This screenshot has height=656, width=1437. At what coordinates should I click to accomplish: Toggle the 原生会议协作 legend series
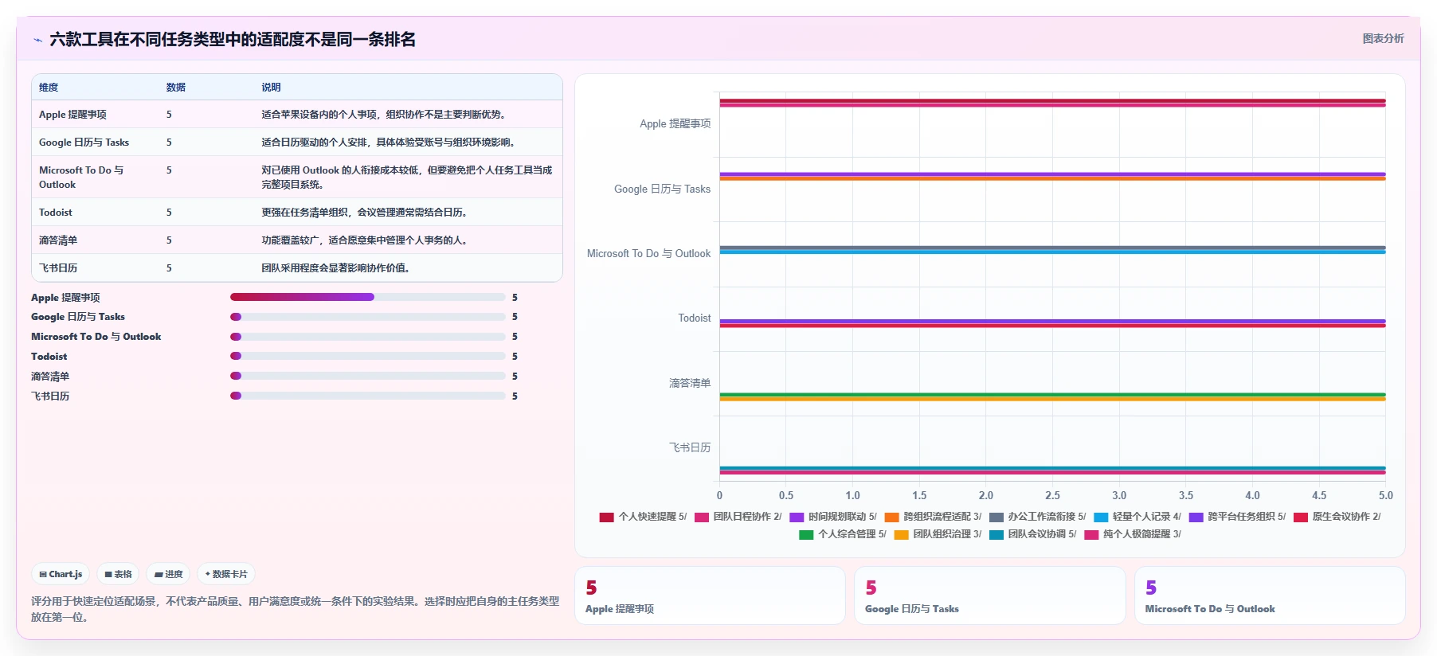coord(1337,517)
